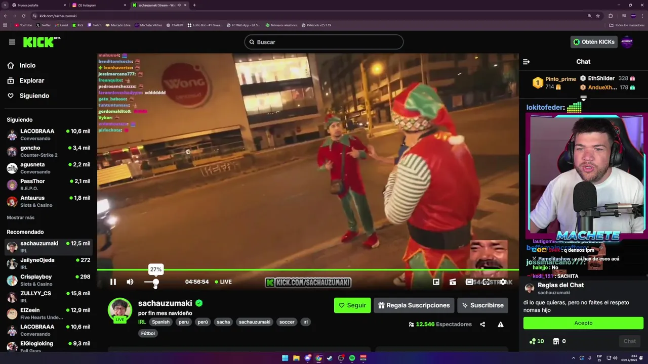Enter fullscreen on the video player

[x=486, y=282]
